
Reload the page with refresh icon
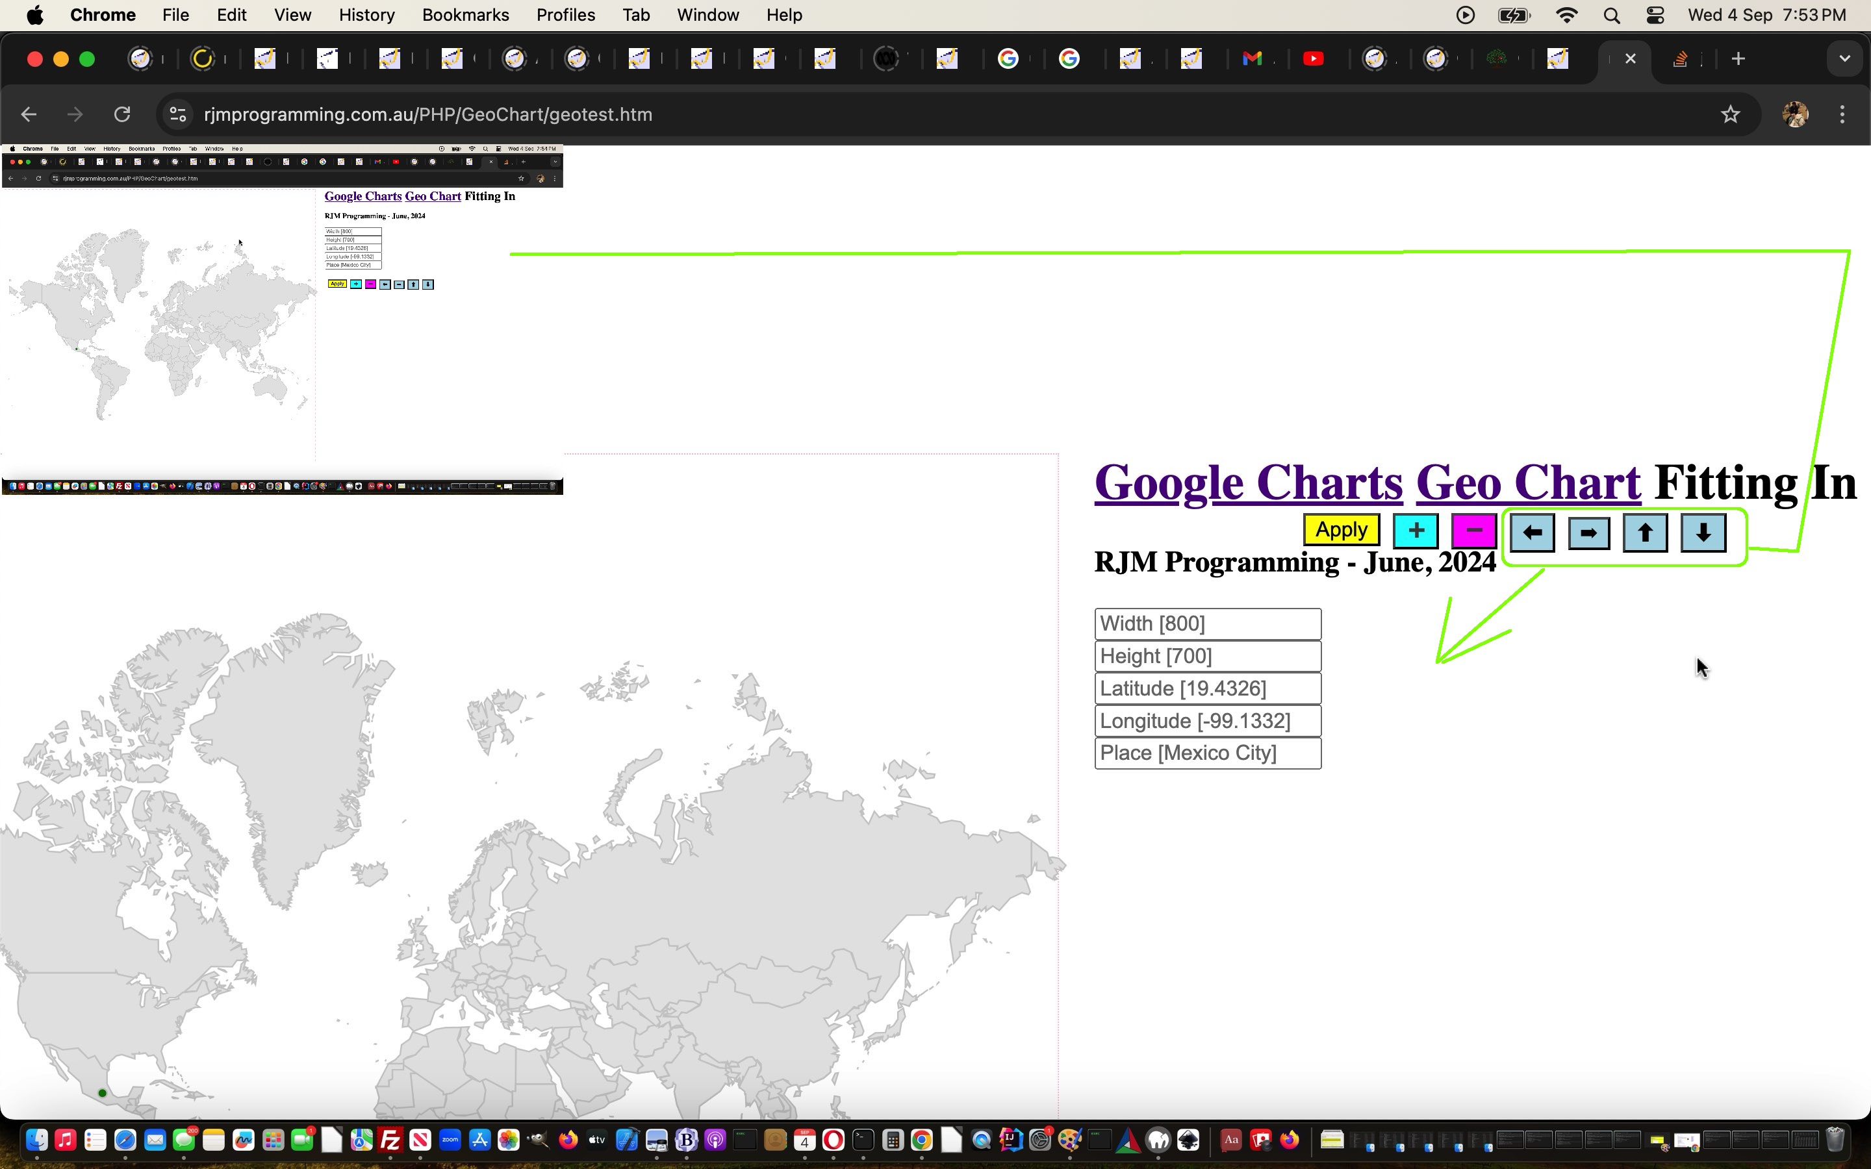click(122, 114)
